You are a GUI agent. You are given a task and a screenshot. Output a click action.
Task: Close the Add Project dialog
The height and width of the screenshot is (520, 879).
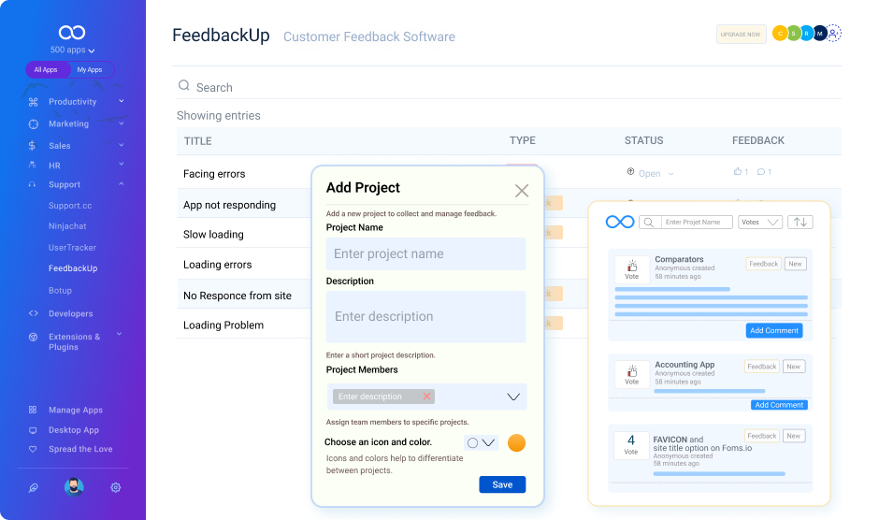(x=522, y=191)
